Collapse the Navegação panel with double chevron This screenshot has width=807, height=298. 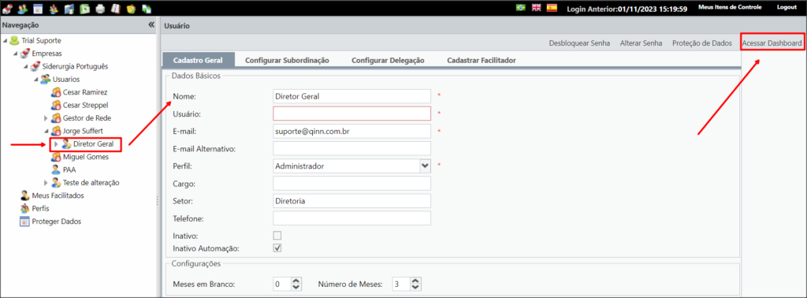pos(151,24)
